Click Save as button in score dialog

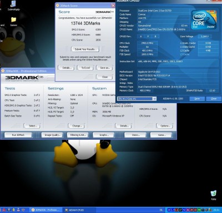[x=104, y=68]
